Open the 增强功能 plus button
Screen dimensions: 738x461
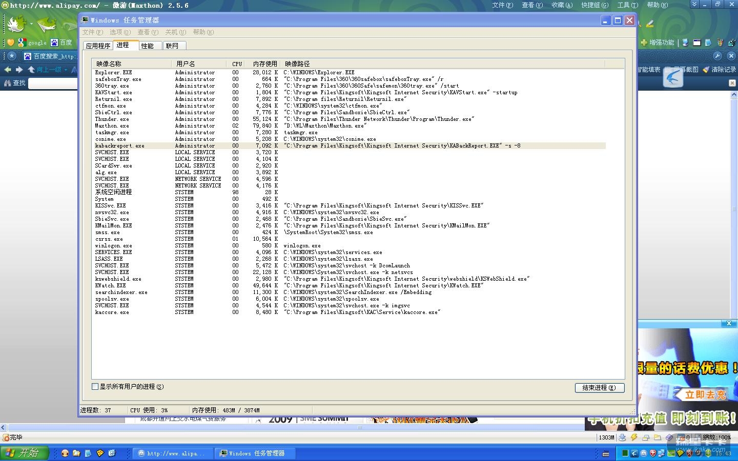tap(658, 43)
